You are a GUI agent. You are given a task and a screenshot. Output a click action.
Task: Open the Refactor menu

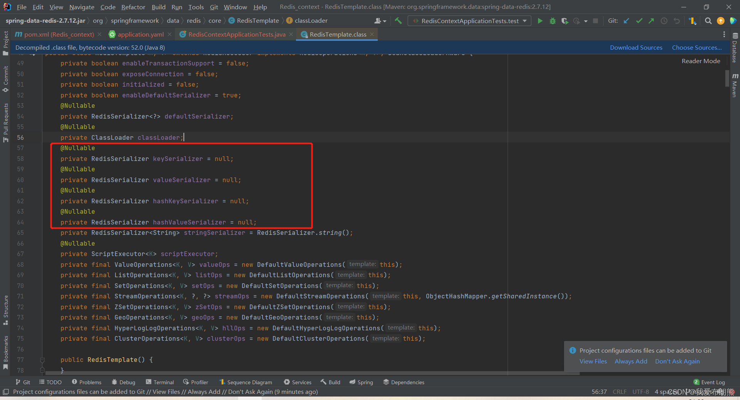(x=133, y=7)
